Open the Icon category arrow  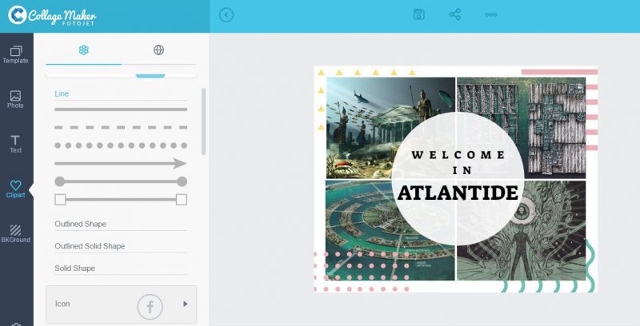pos(186,304)
